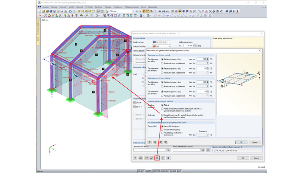Screen dimensions: 304x173
Task: Click the axes icon in wind load dialog
Action: coord(163,158)
